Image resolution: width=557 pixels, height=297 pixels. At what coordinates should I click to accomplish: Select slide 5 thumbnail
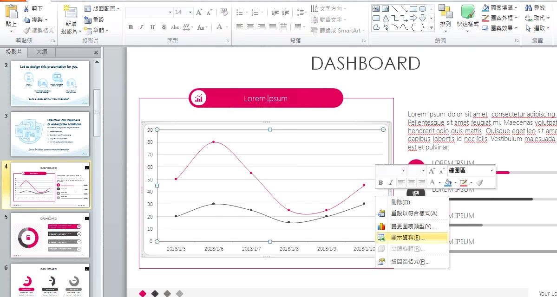click(x=50, y=235)
